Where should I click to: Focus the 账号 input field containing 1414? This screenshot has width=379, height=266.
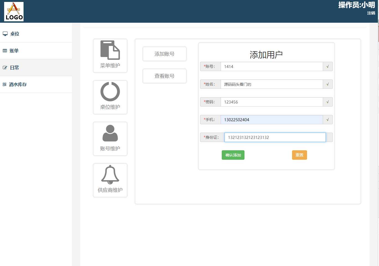(271, 66)
